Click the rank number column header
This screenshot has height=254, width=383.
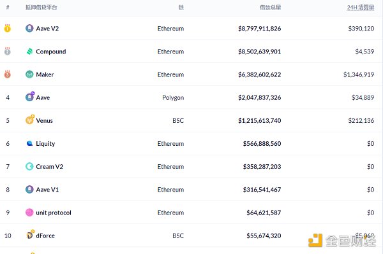pos(8,7)
